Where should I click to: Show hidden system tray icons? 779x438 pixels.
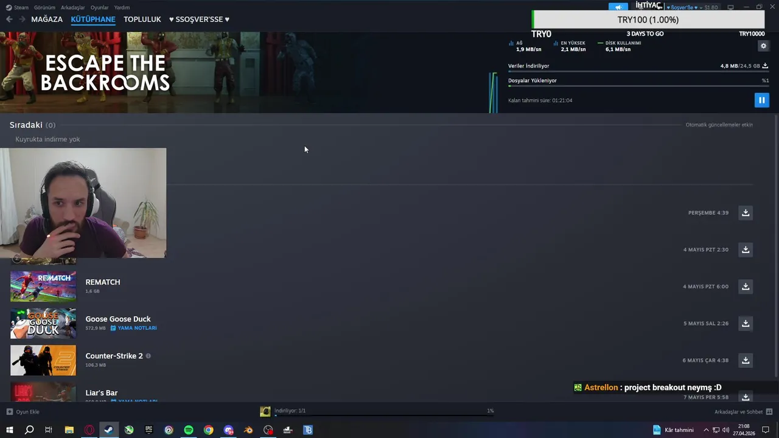[x=706, y=430]
